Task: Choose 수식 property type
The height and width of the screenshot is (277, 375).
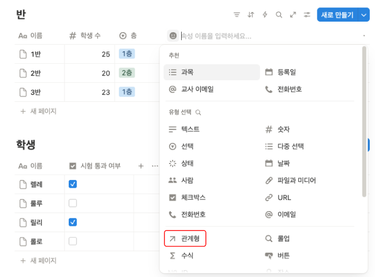Action: click(x=212, y=255)
